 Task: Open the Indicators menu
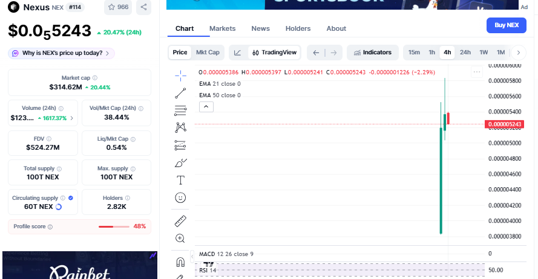(x=373, y=53)
